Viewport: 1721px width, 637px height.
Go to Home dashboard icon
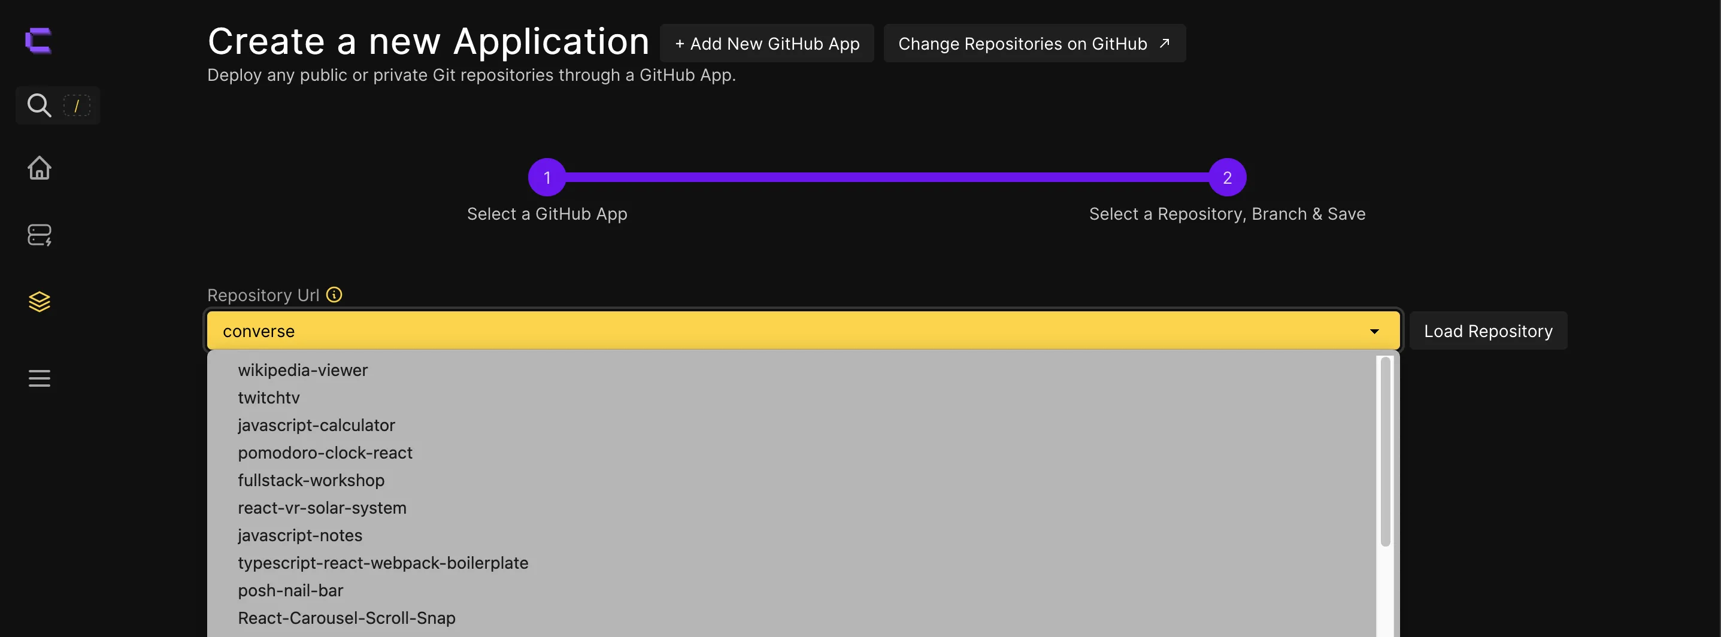pyautogui.click(x=40, y=168)
